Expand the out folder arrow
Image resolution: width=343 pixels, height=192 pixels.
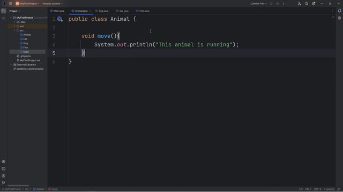pos(14,26)
